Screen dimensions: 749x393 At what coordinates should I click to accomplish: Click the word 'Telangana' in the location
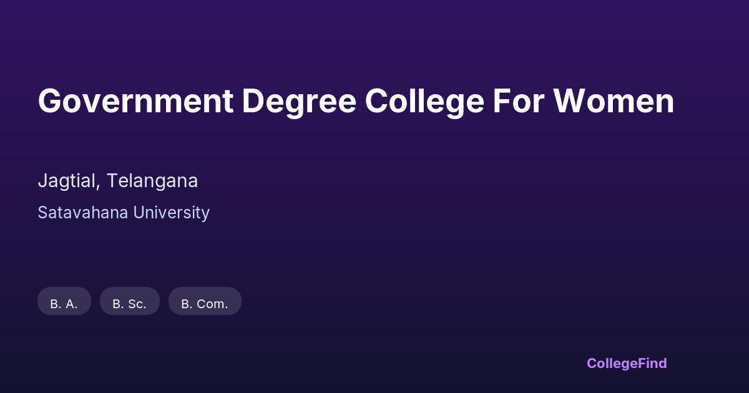(x=152, y=181)
